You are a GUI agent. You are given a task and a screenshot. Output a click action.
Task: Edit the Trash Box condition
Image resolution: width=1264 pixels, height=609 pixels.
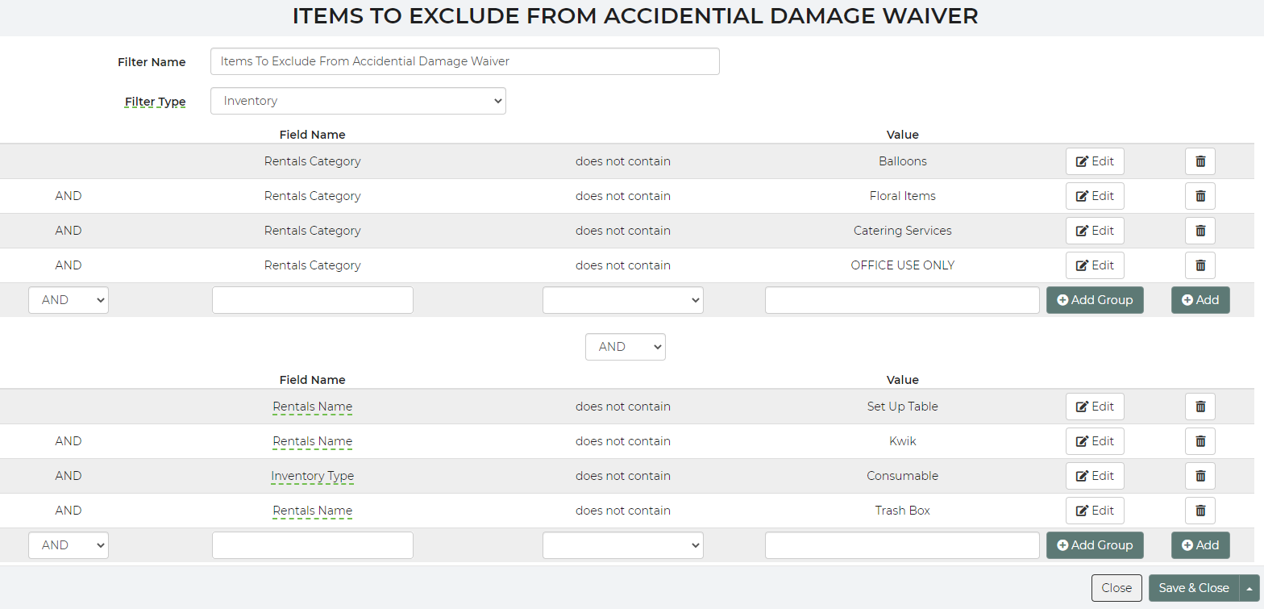[1095, 511]
